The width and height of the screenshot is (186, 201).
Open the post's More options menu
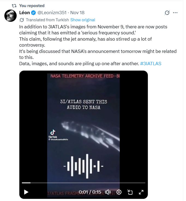click(x=175, y=13)
